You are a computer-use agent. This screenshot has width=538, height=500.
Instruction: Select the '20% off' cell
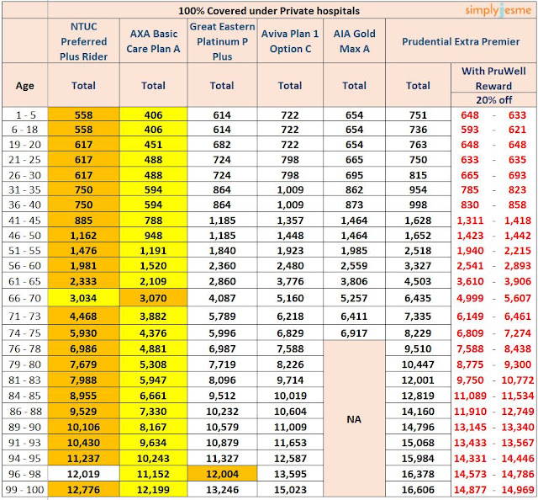click(x=493, y=100)
